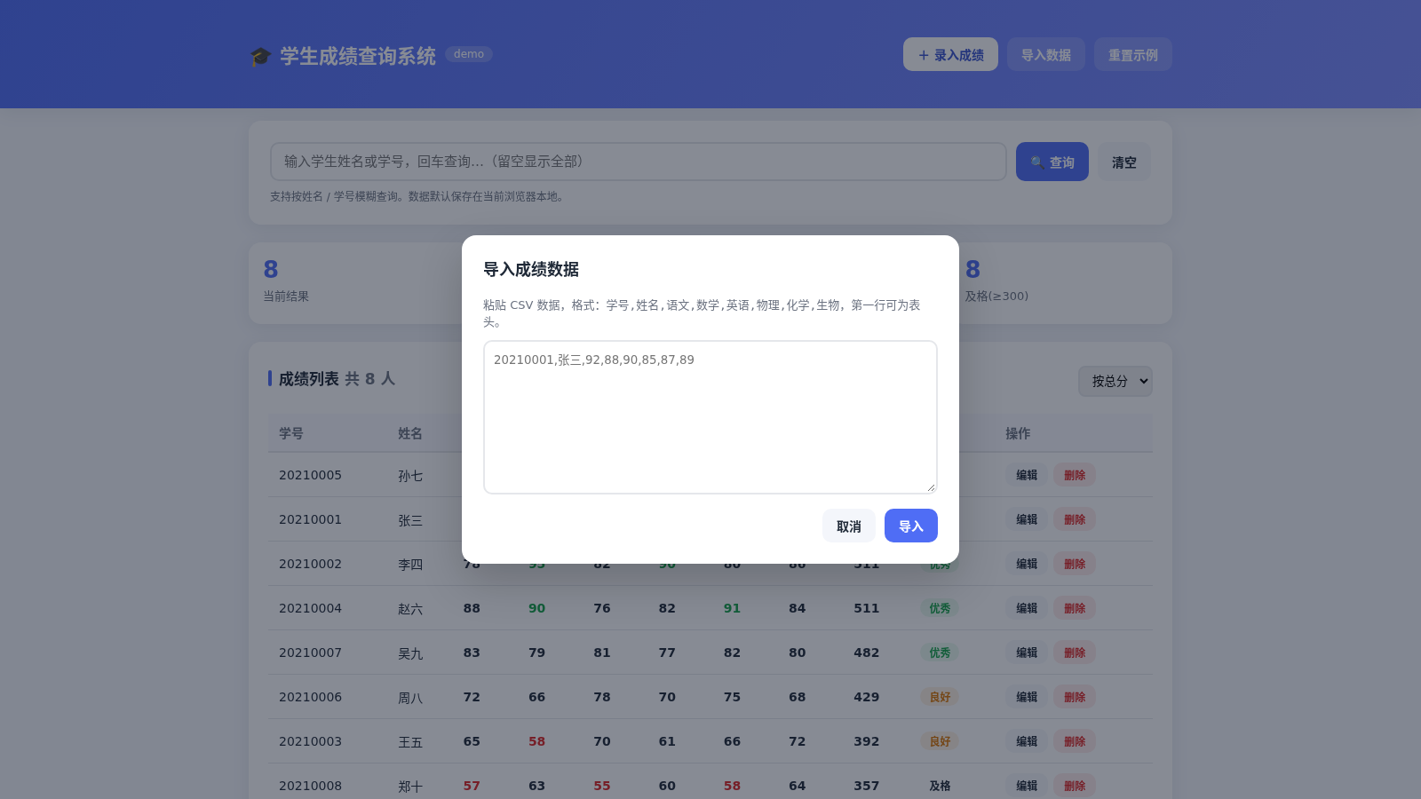The image size is (1421, 799).
Task: Edit the 周八 row
Action: pos(1027,697)
